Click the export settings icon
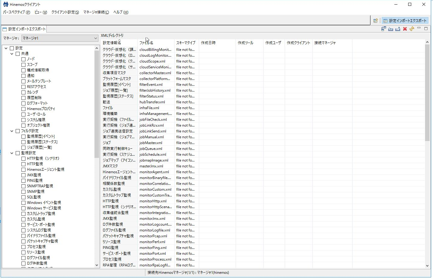Viewport: 433px width, 279px height. coord(398,29)
